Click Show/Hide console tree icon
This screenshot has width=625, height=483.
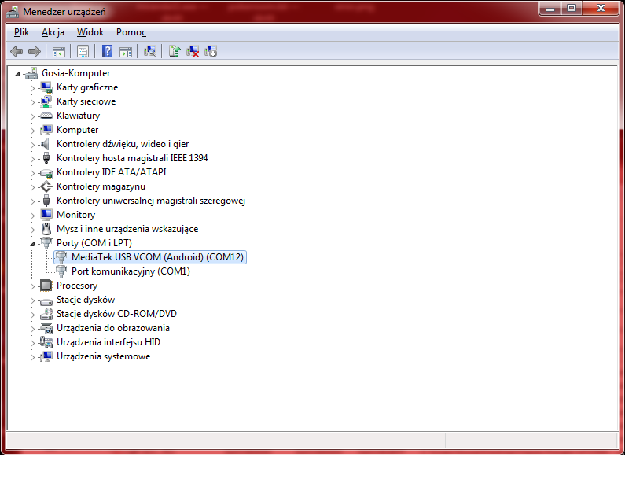pyautogui.click(x=58, y=51)
